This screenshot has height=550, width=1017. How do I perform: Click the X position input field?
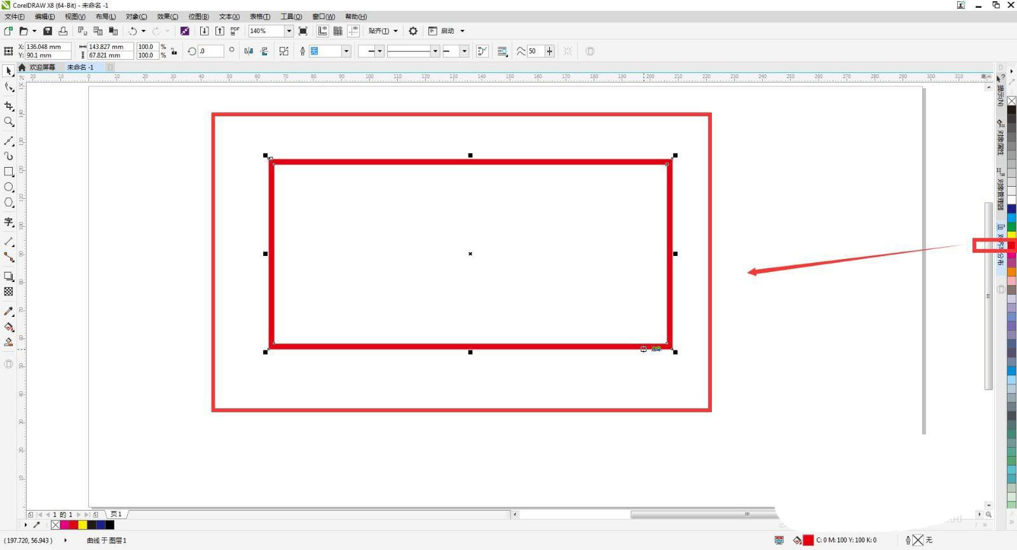tap(47, 46)
